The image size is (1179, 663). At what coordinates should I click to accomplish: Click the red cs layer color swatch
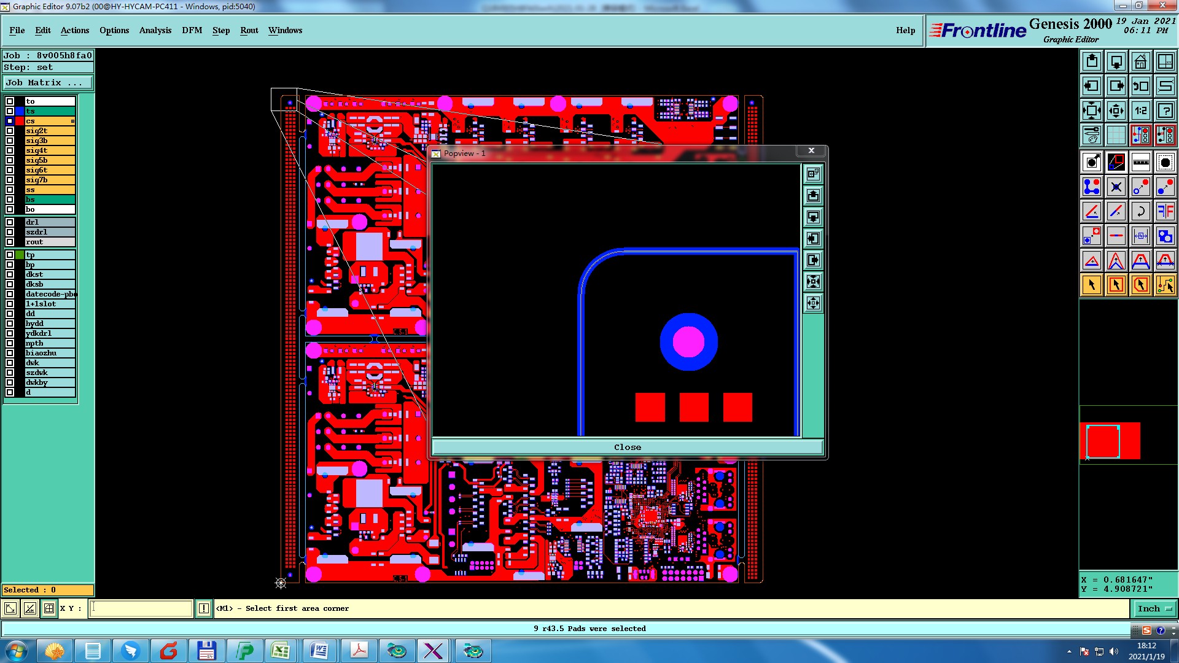(20, 121)
